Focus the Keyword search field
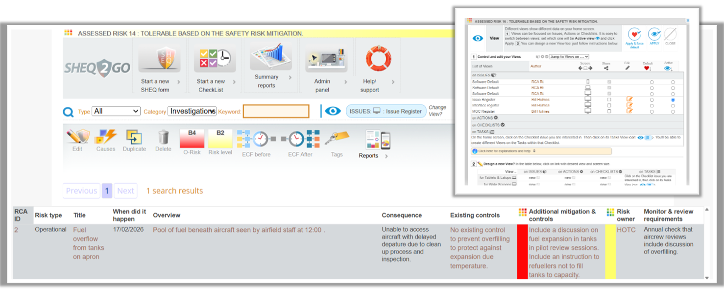 [276, 111]
